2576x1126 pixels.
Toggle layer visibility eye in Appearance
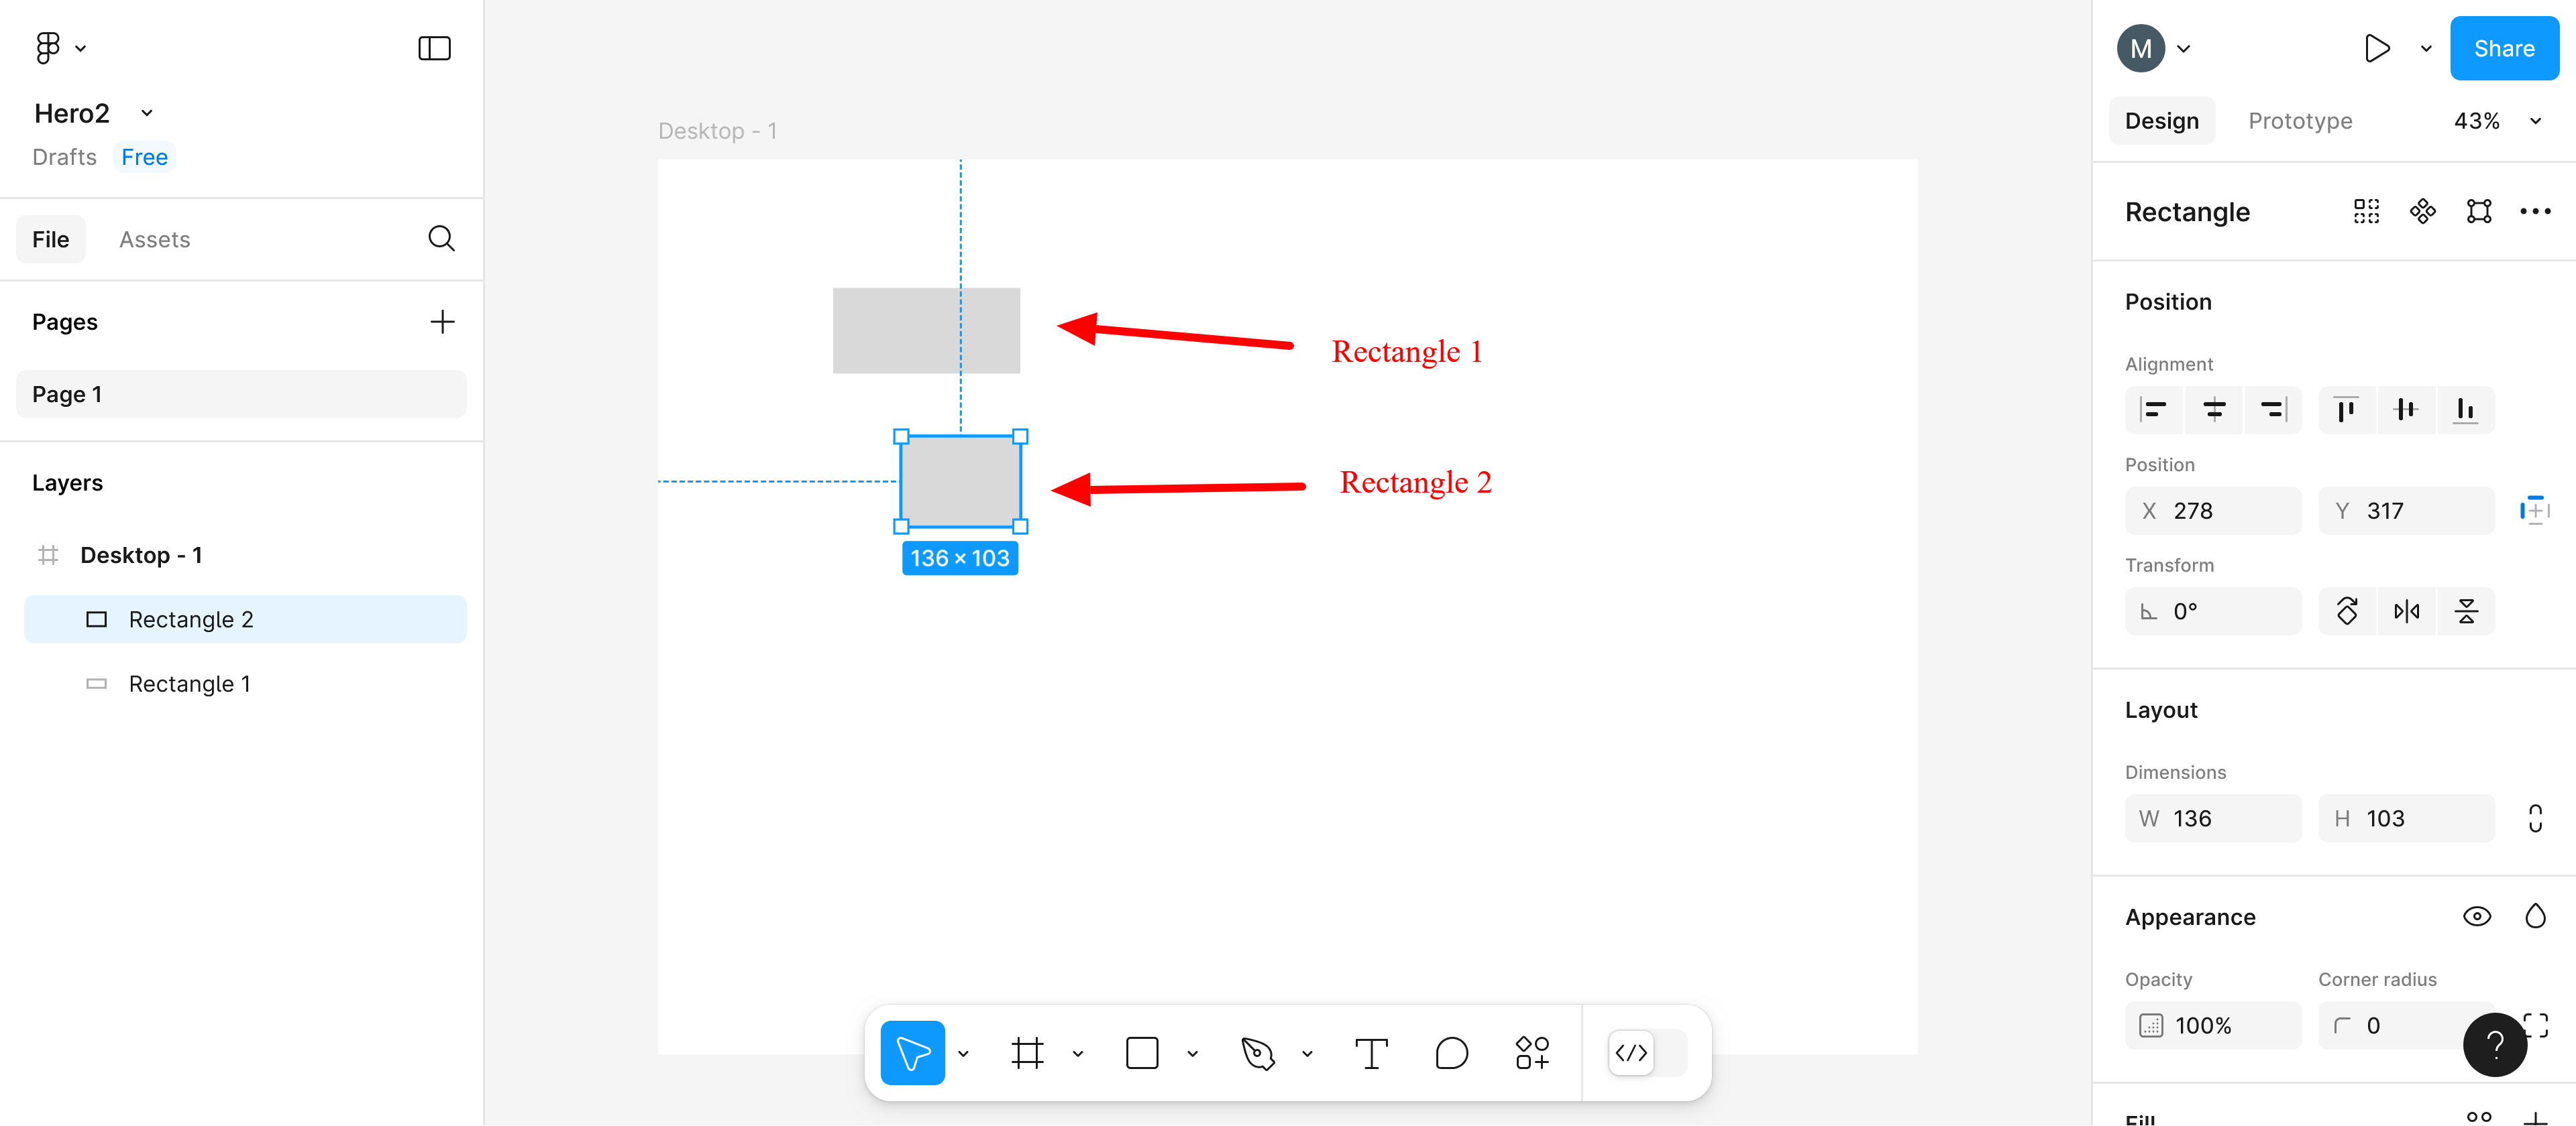point(2476,916)
